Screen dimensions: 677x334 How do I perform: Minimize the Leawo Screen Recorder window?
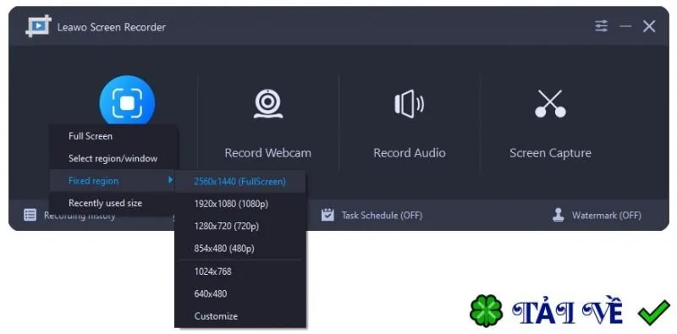pyautogui.click(x=625, y=26)
